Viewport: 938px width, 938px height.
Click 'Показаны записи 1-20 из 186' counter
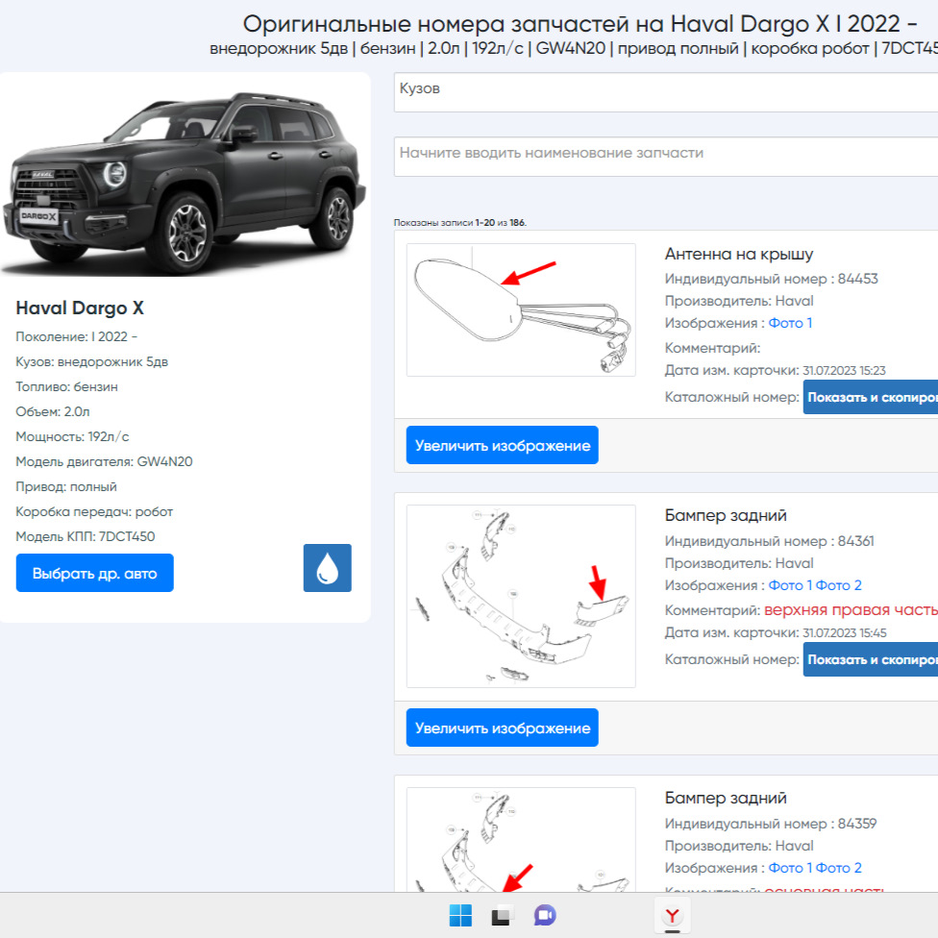[460, 223]
